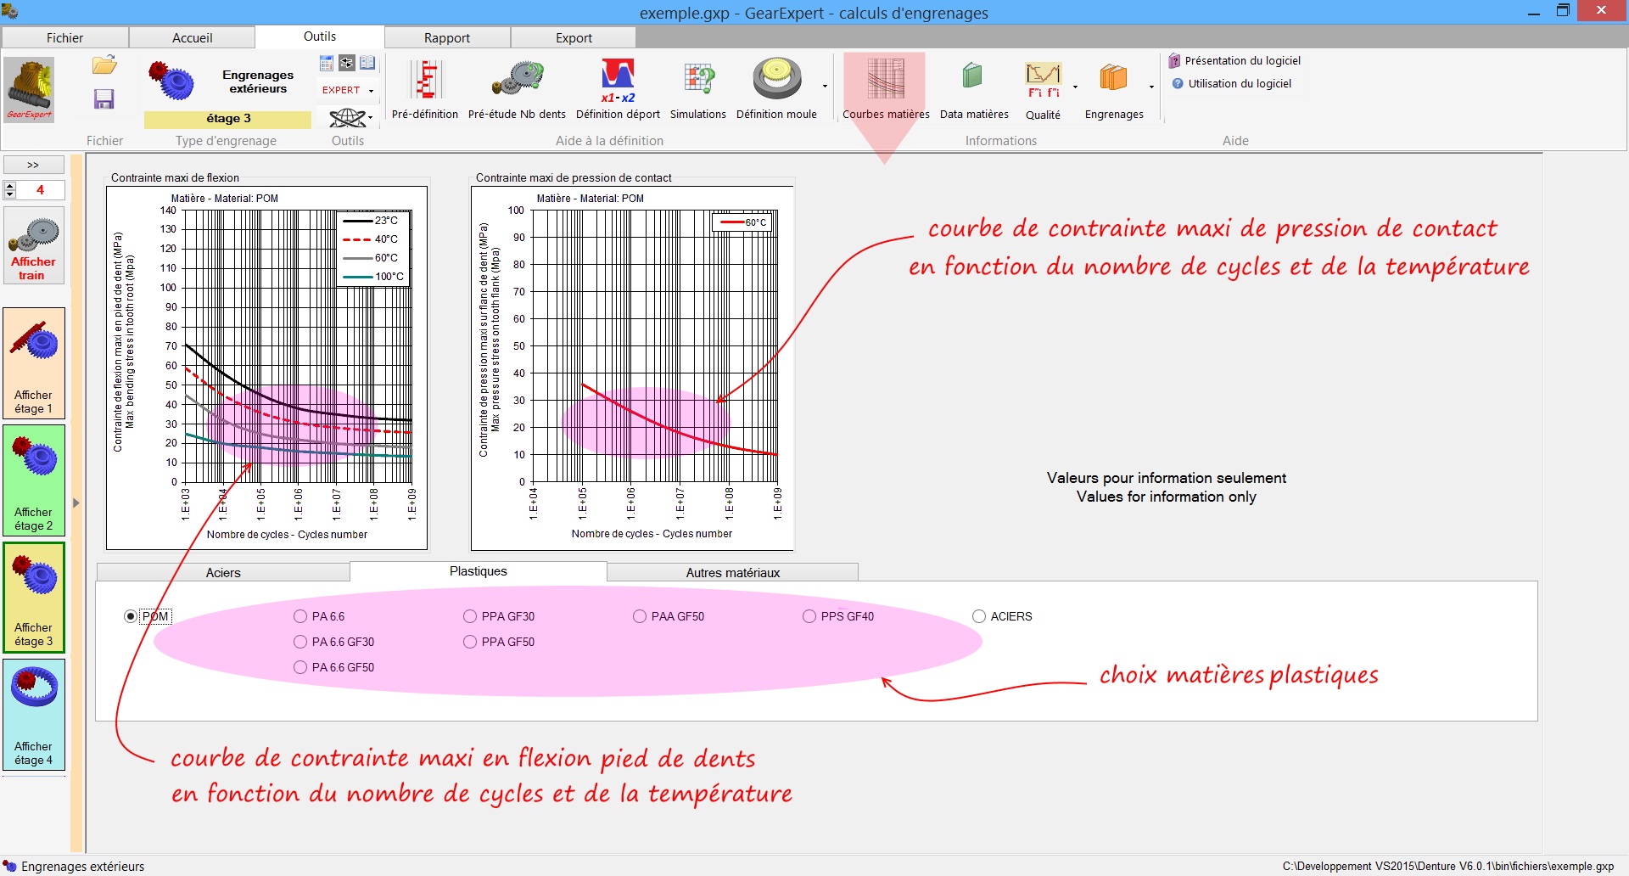
Task: Switch to the Aciers materials tab
Action: pos(223,572)
